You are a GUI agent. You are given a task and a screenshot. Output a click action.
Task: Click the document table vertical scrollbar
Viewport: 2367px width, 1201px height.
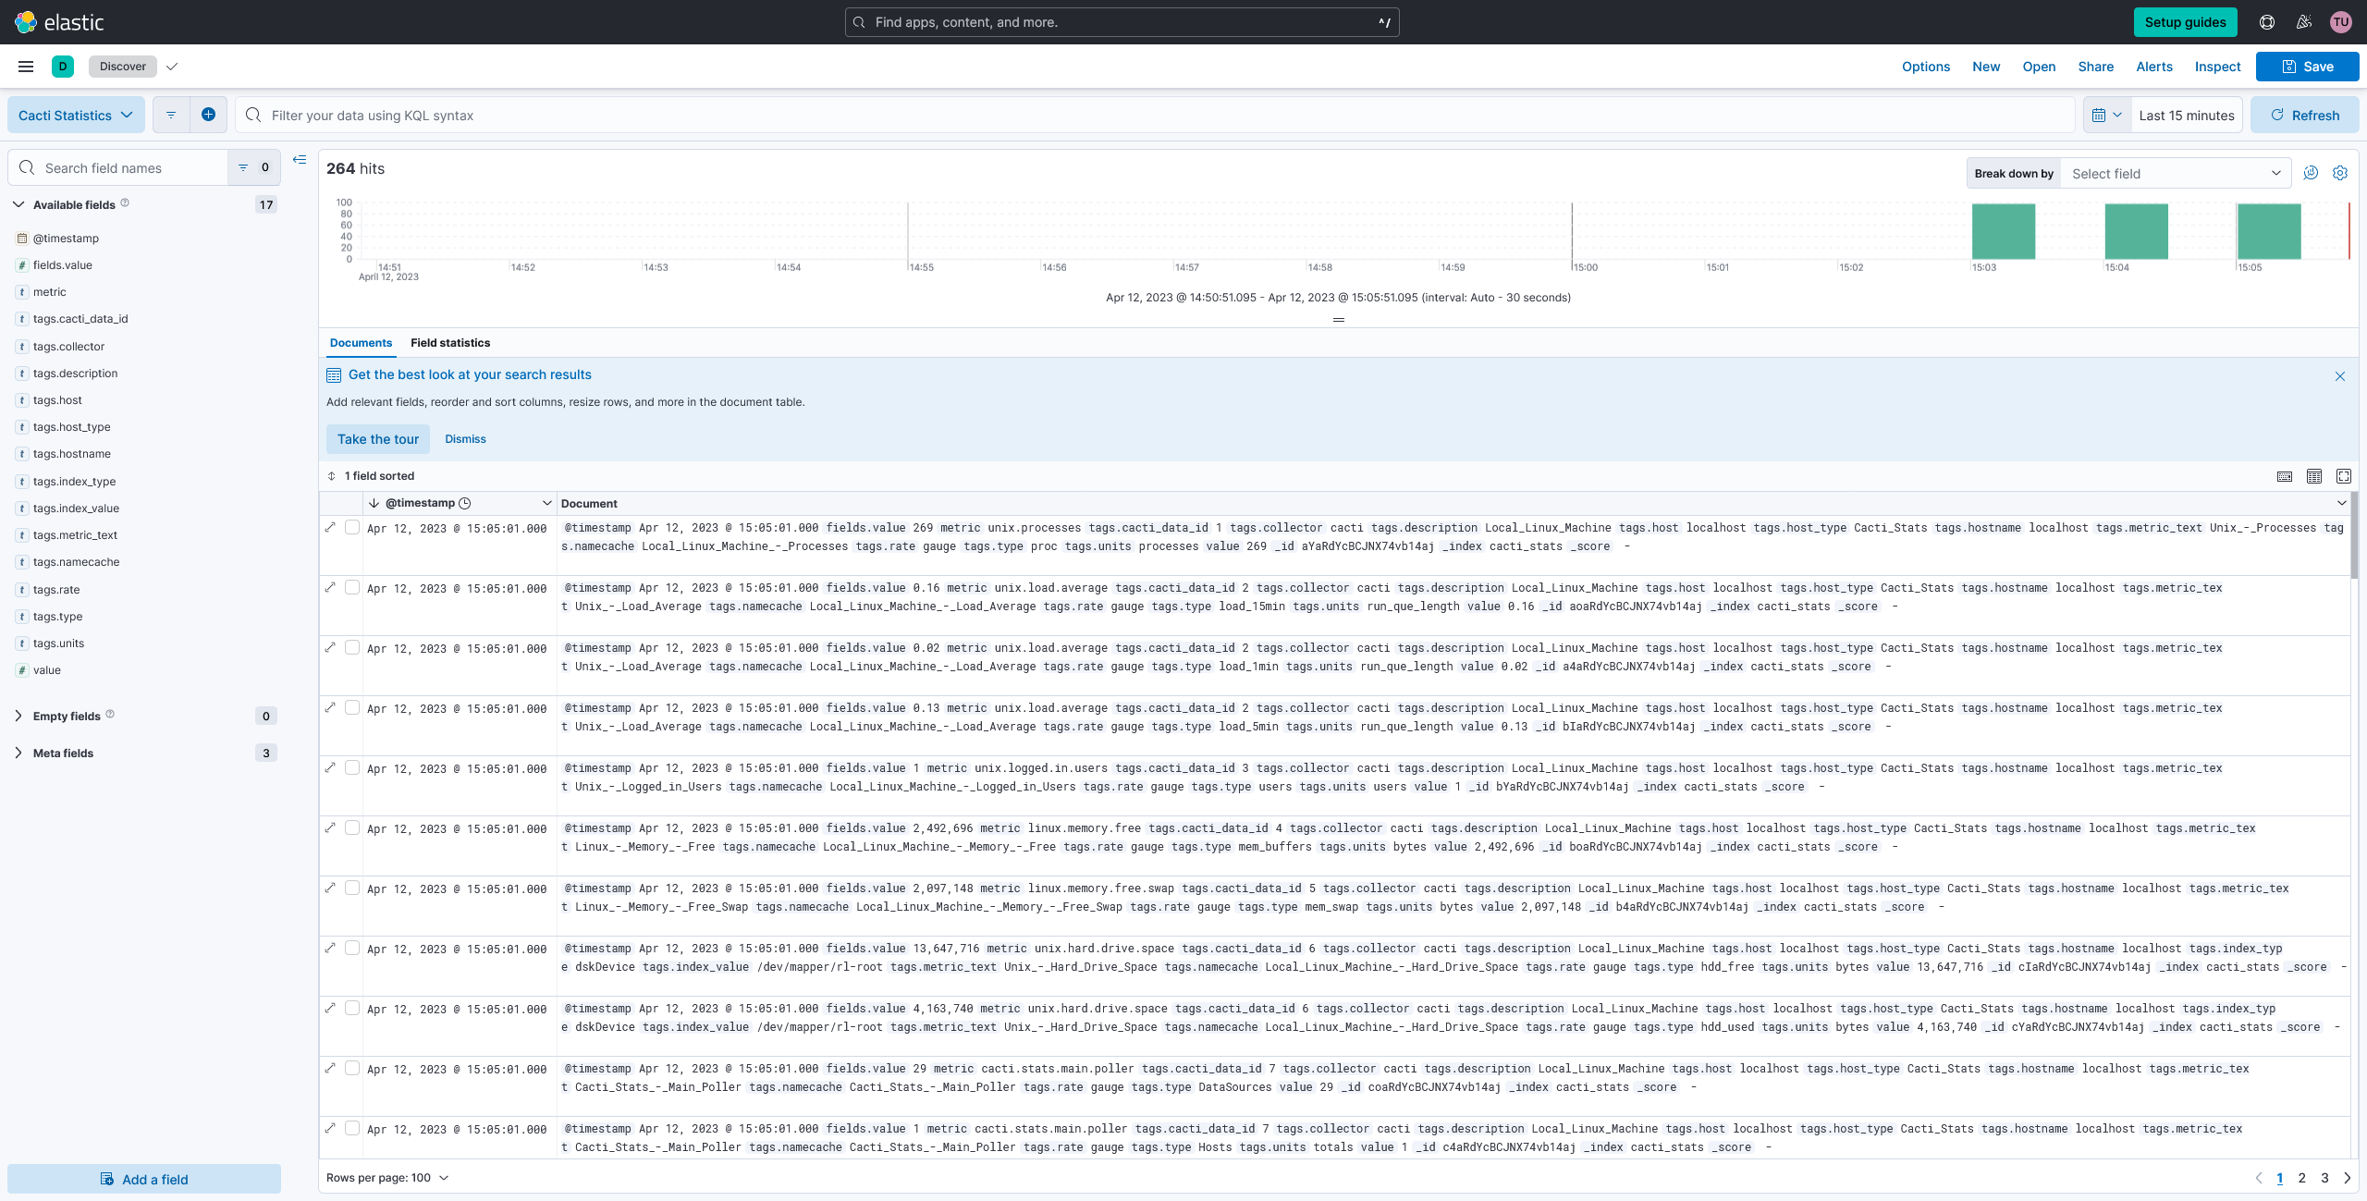(2354, 536)
